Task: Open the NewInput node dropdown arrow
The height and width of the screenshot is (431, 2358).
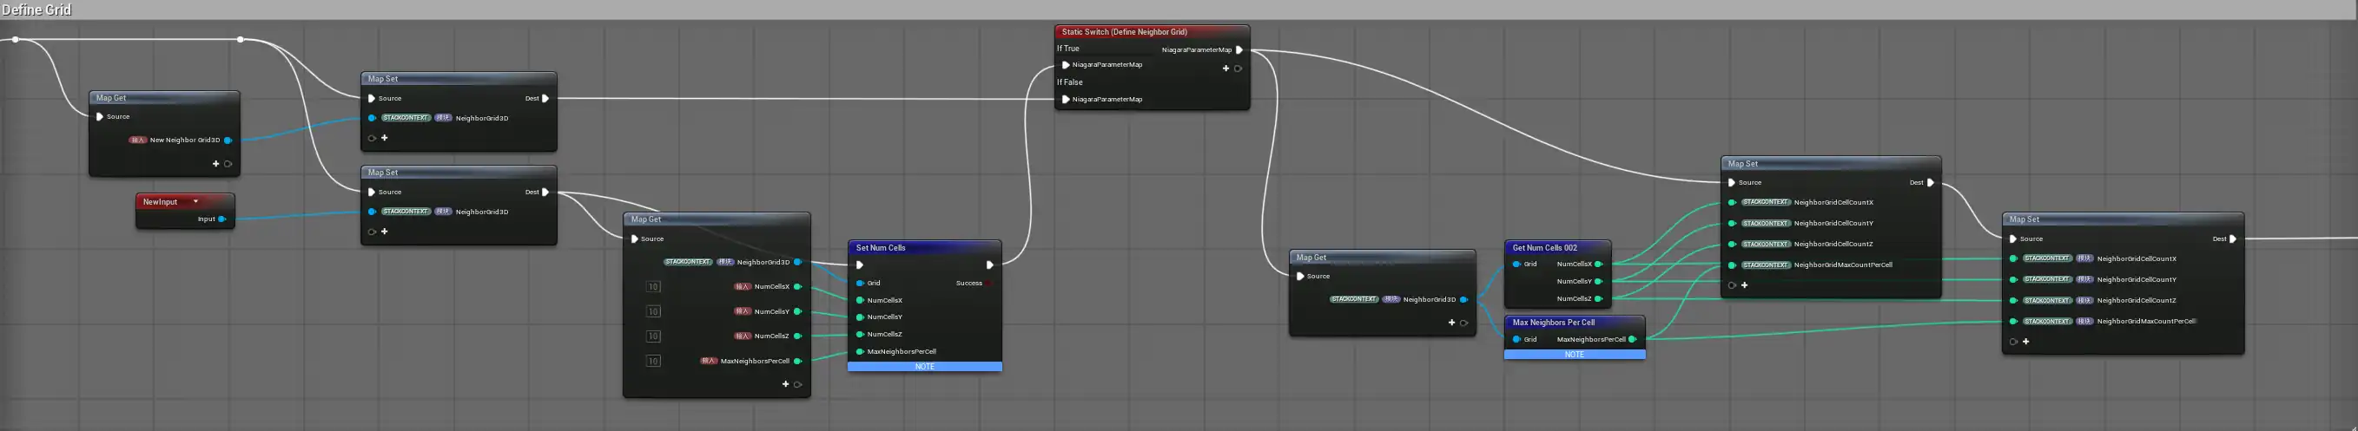Action: coord(196,202)
